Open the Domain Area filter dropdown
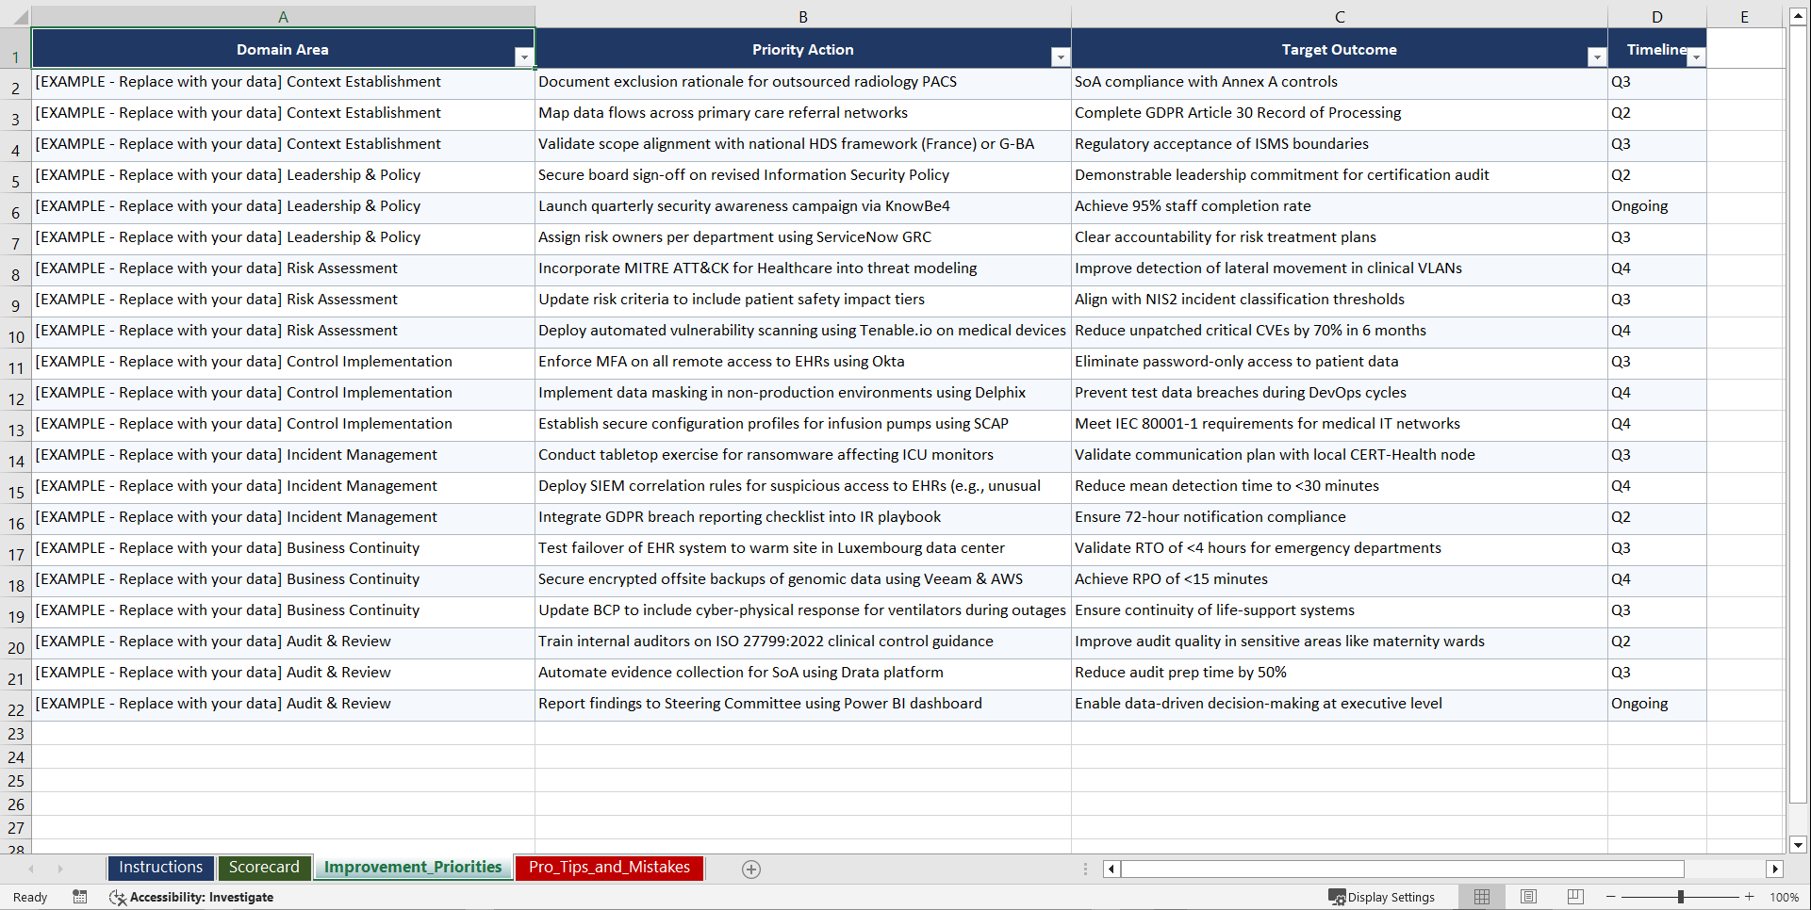The image size is (1811, 910). [x=524, y=57]
